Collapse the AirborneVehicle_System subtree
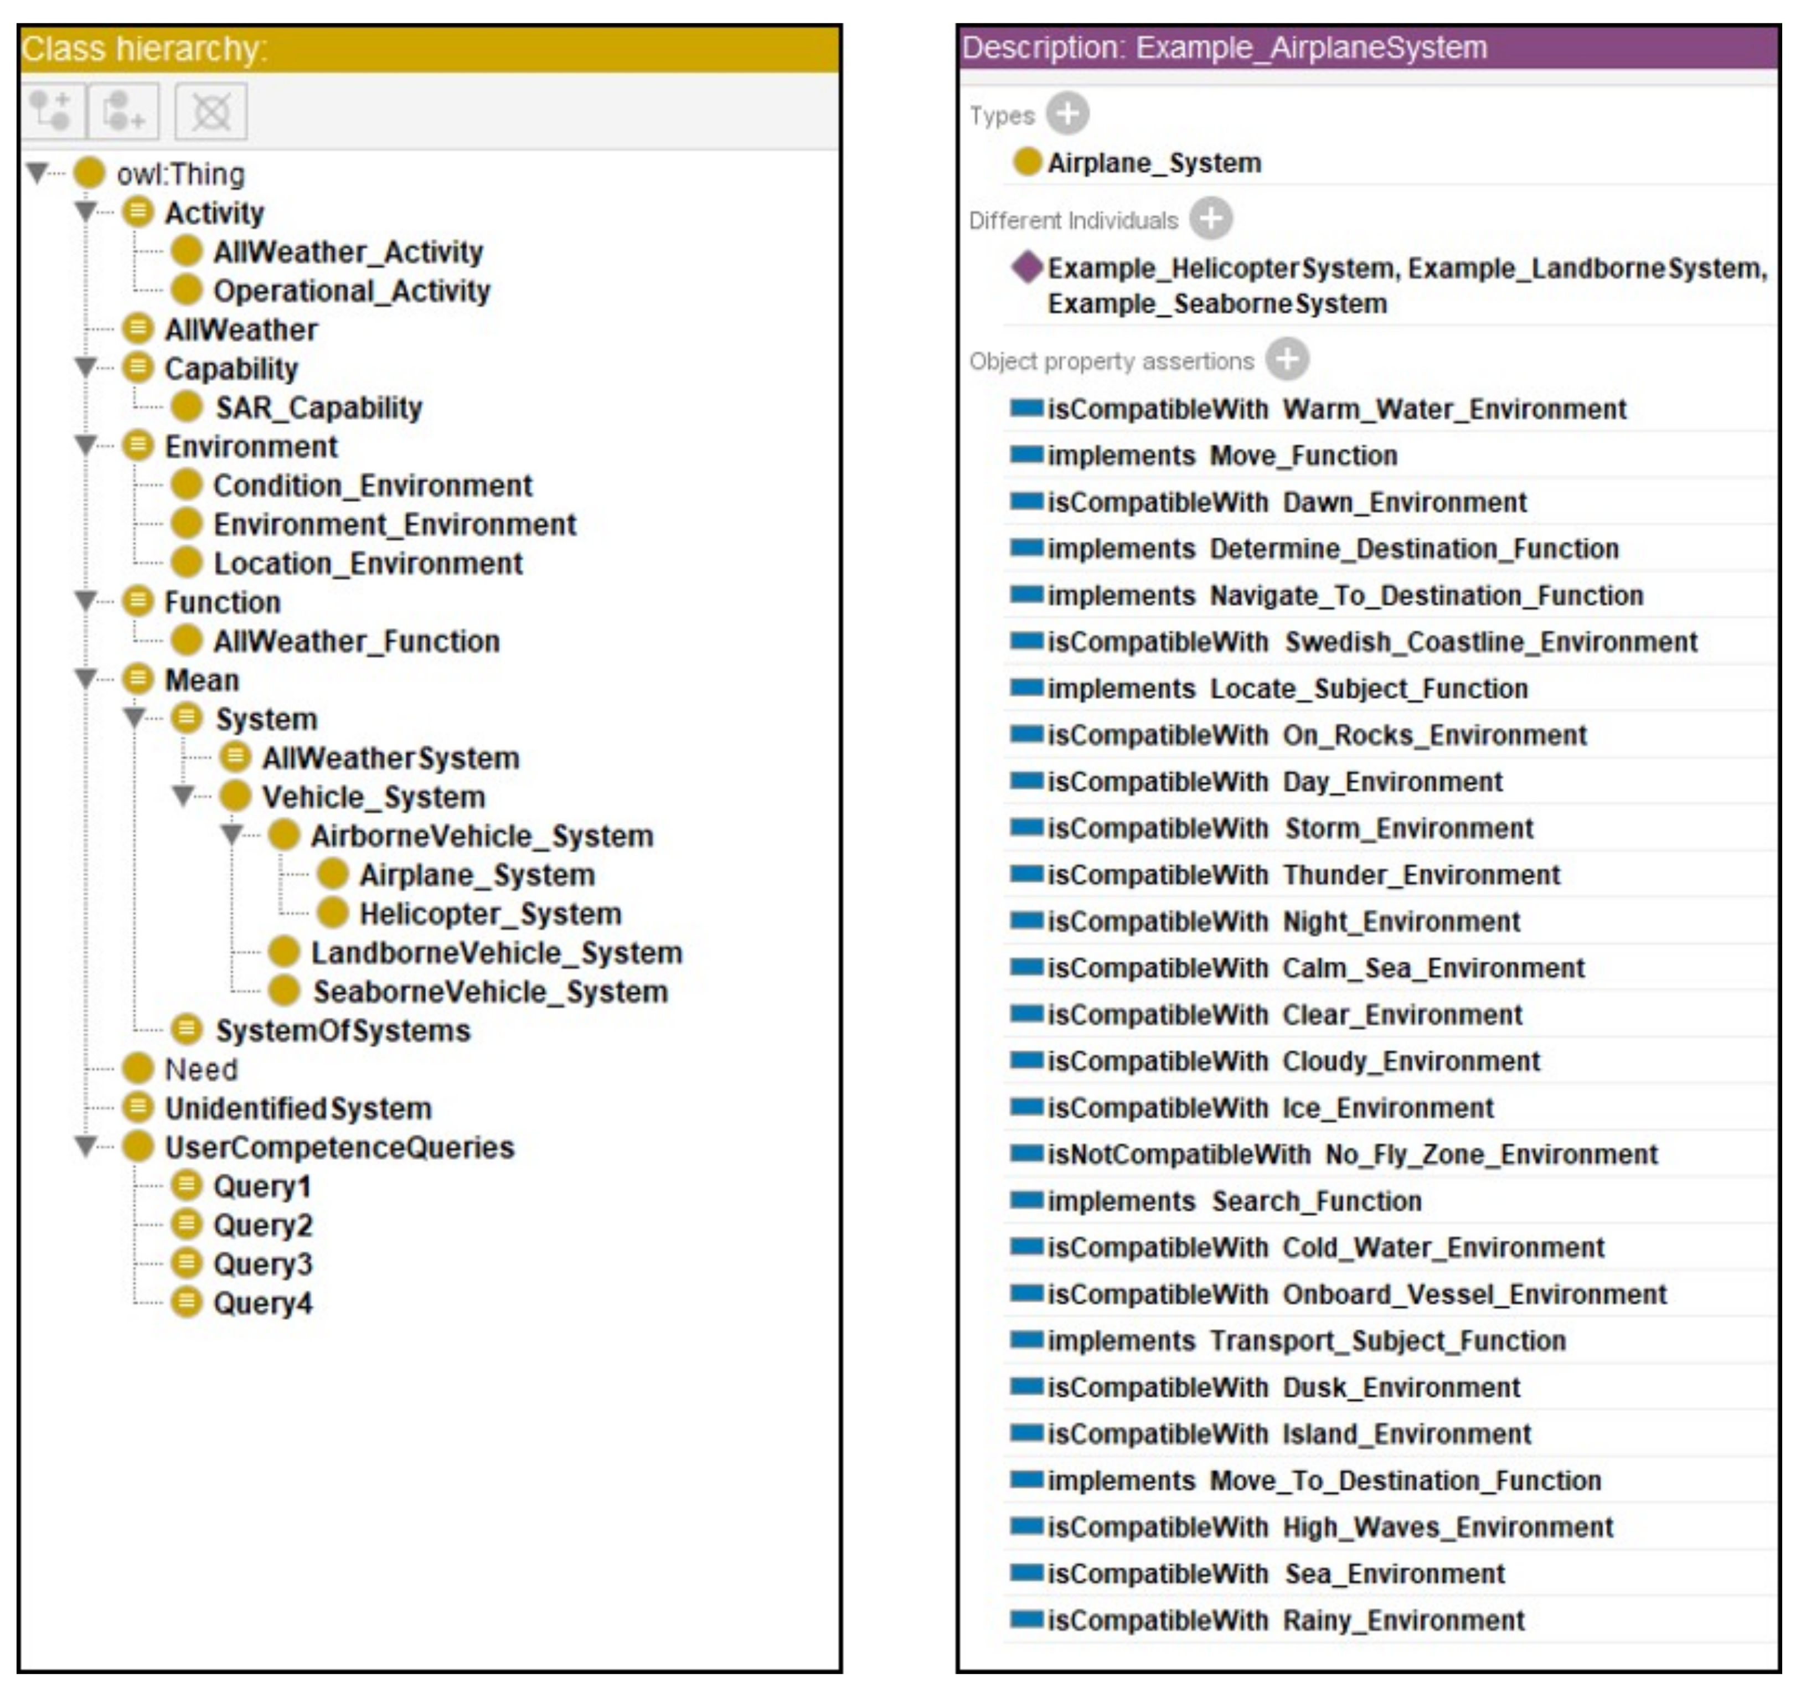 click(231, 834)
